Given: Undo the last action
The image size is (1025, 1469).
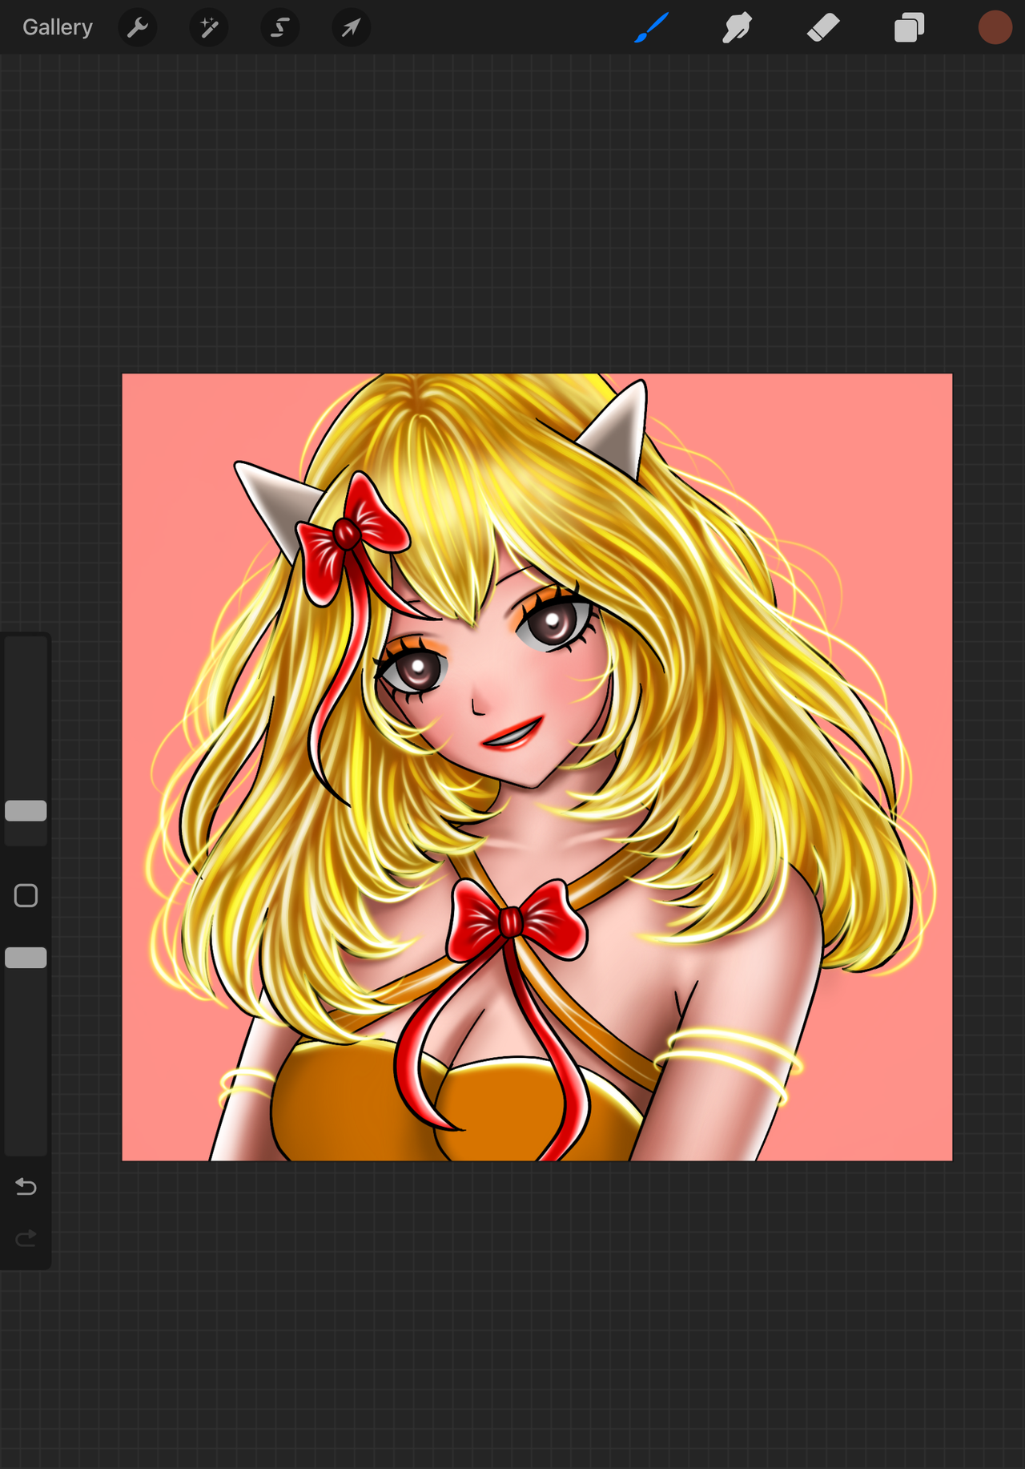Looking at the screenshot, I should (x=26, y=1186).
